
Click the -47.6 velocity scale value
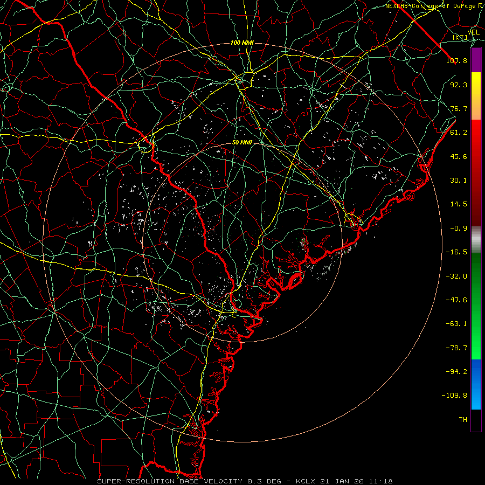click(x=456, y=300)
